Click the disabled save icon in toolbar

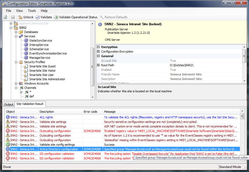click(x=13, y=17)
